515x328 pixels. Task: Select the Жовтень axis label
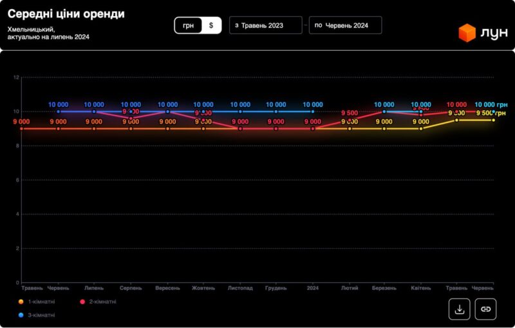[x=203, y=288]
